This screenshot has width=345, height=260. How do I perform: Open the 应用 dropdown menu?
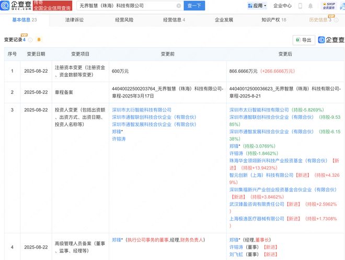tap(257, 6)
